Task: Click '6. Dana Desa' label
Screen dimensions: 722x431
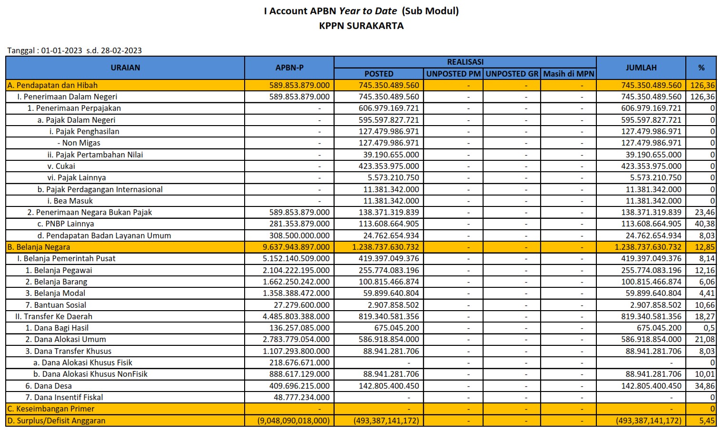Action: click(49, 386)
